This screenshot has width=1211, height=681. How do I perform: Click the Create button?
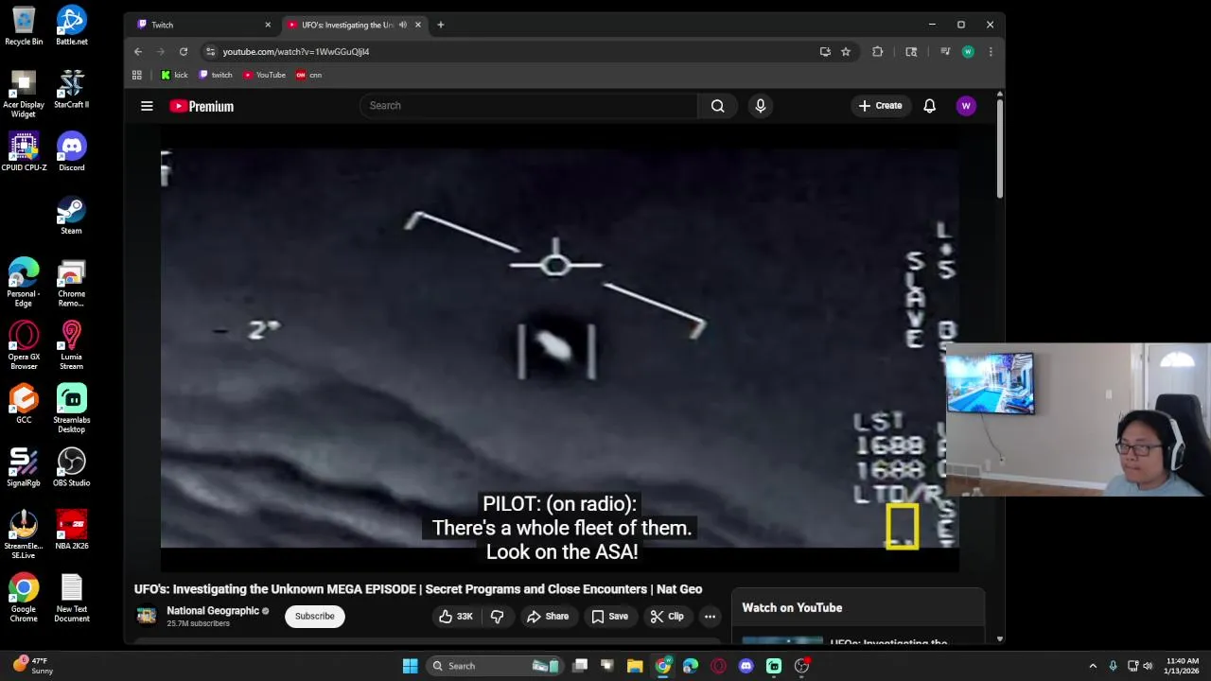pyautogui.click(x=881, y=106)
